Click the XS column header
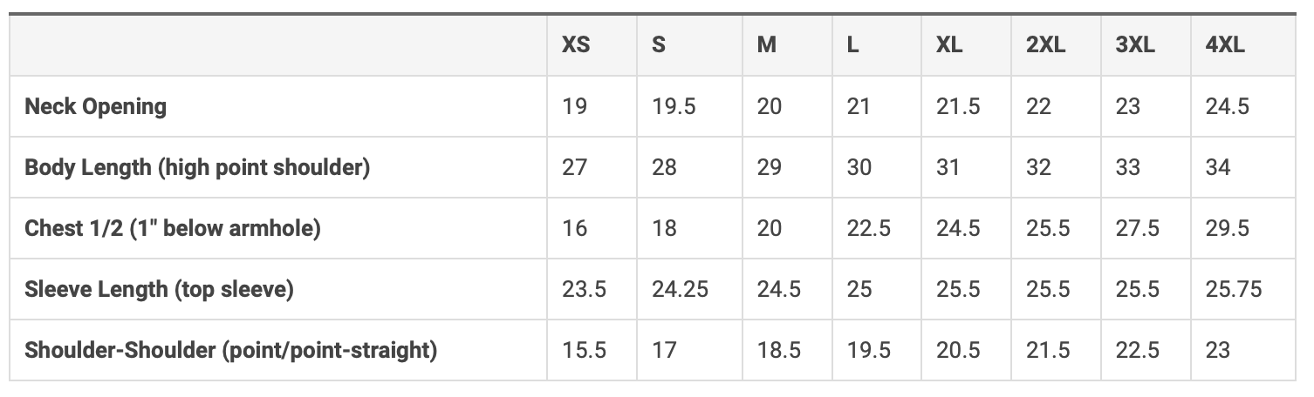This screenshot has width=1314, height=397. (x=576, y=45)
